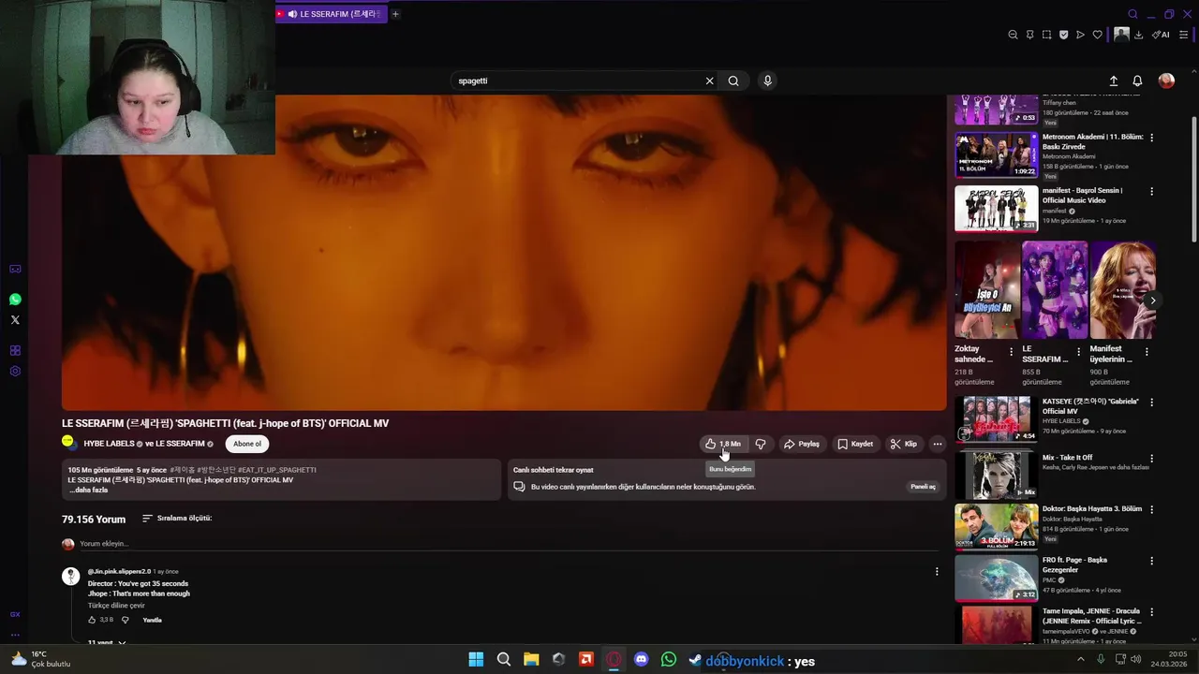This screenshot has width=1199, height=674.
Task: Open sidebar settings gear icon
Action: pyautogui.click(x=15, y=371)
